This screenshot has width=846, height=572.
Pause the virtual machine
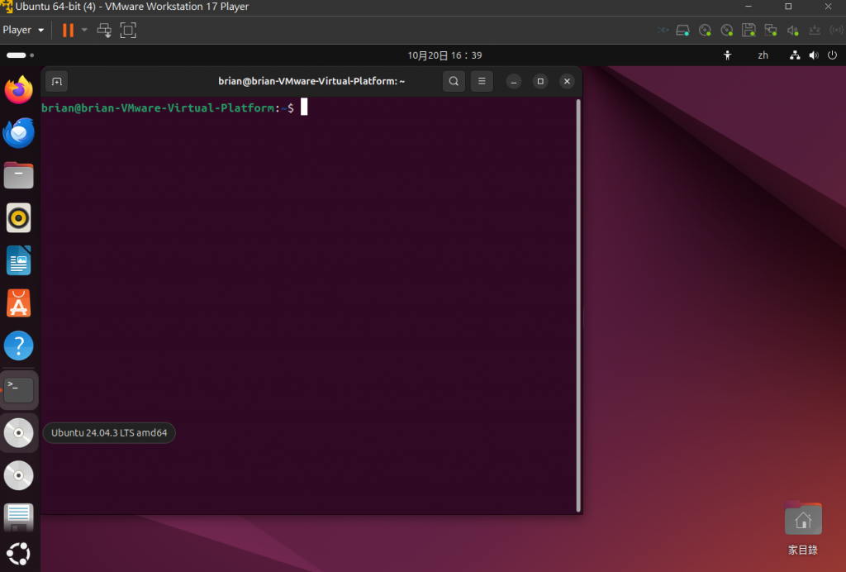[68, 31]
